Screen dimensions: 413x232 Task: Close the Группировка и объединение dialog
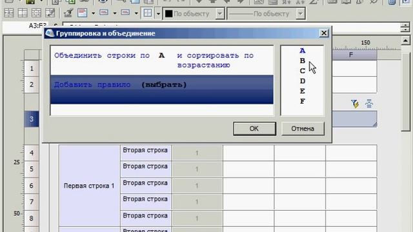324,33
